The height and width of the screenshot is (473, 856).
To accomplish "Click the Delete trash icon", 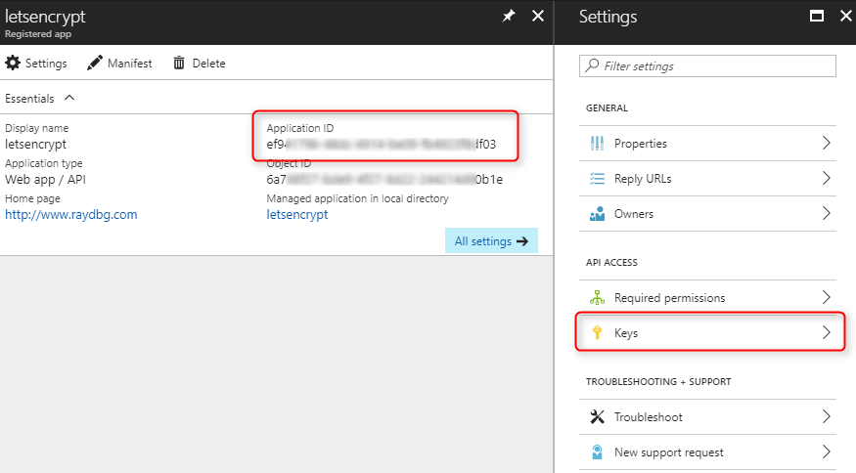I will [179, 64].
